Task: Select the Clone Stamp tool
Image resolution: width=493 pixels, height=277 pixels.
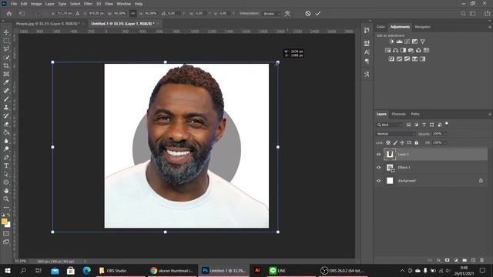Action: [6, 107]
